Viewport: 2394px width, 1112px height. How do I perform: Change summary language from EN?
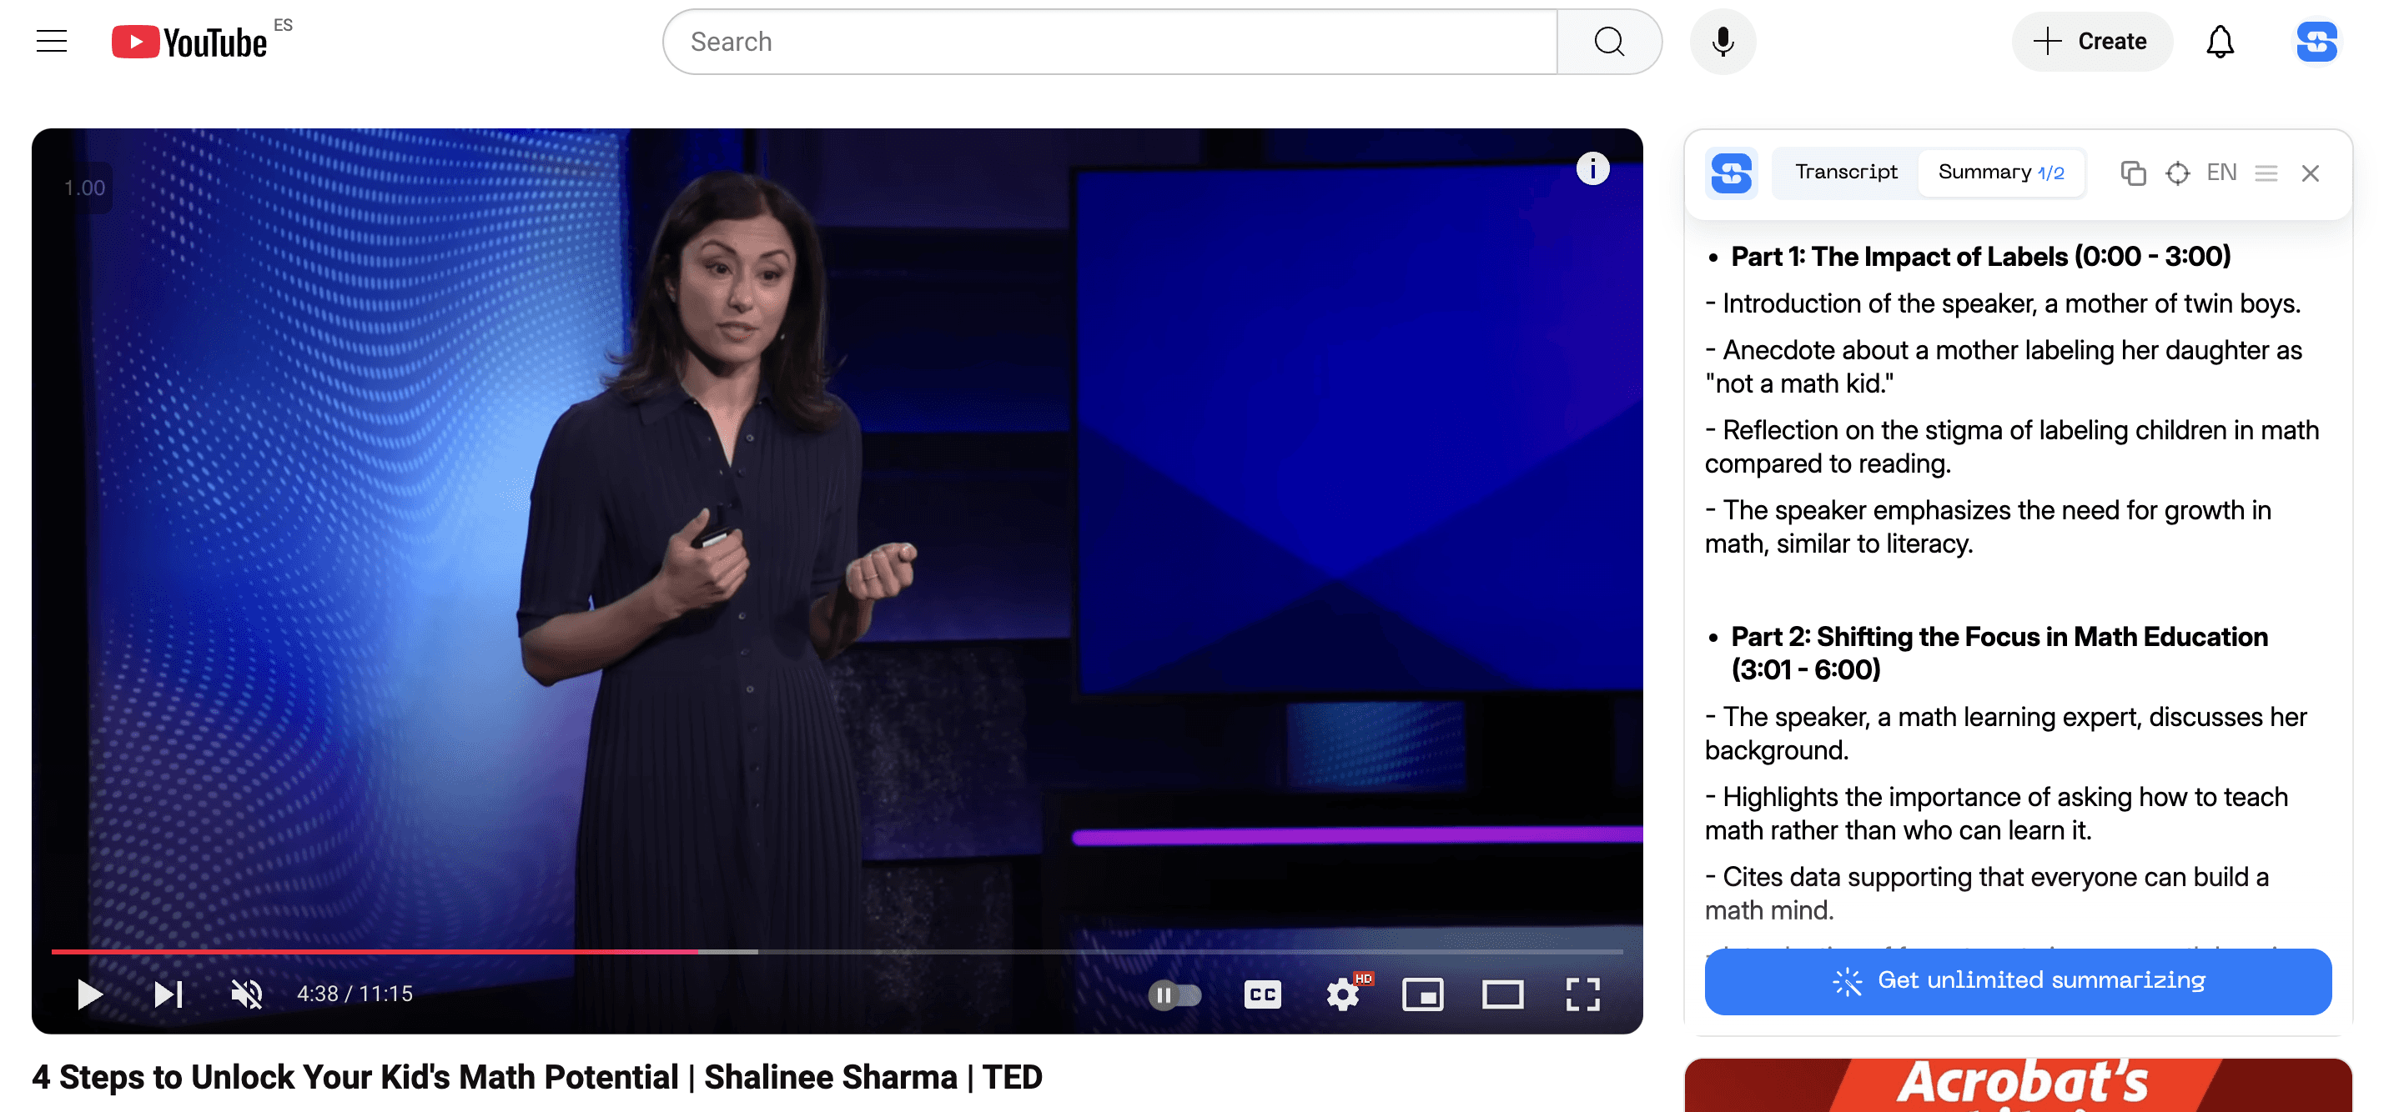[2221, 173]
